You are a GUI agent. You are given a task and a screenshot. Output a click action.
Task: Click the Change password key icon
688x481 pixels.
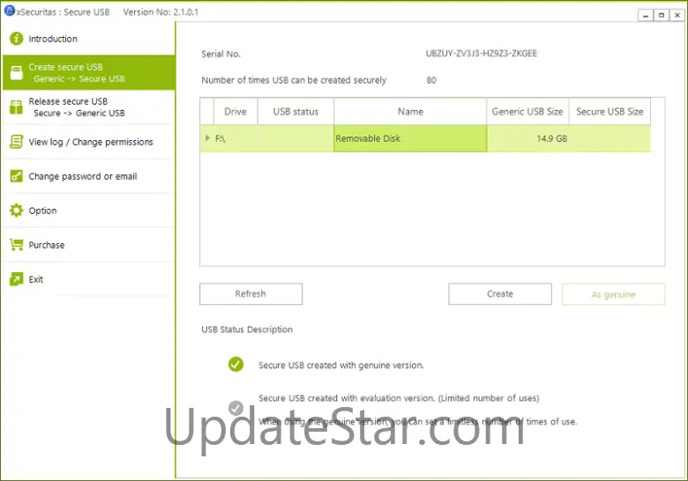tap(16, 176)
